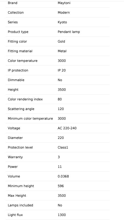
Task: Select the Fitting color Gold value
Action: coord(61,41)
